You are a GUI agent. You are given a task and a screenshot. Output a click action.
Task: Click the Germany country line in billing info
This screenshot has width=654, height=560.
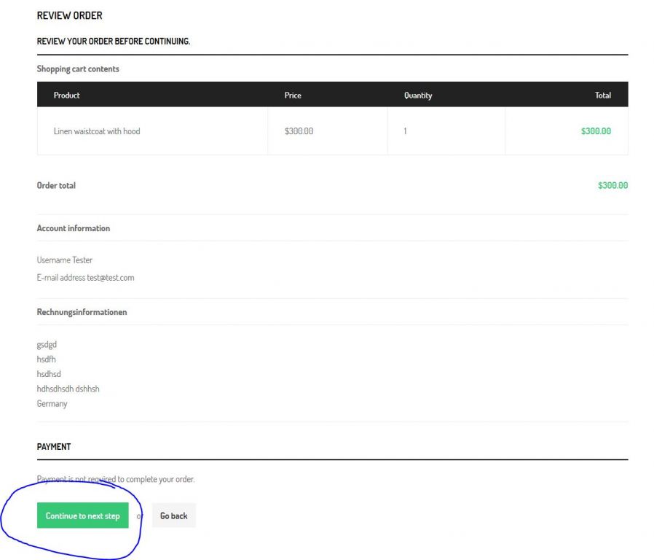point(52,403)
